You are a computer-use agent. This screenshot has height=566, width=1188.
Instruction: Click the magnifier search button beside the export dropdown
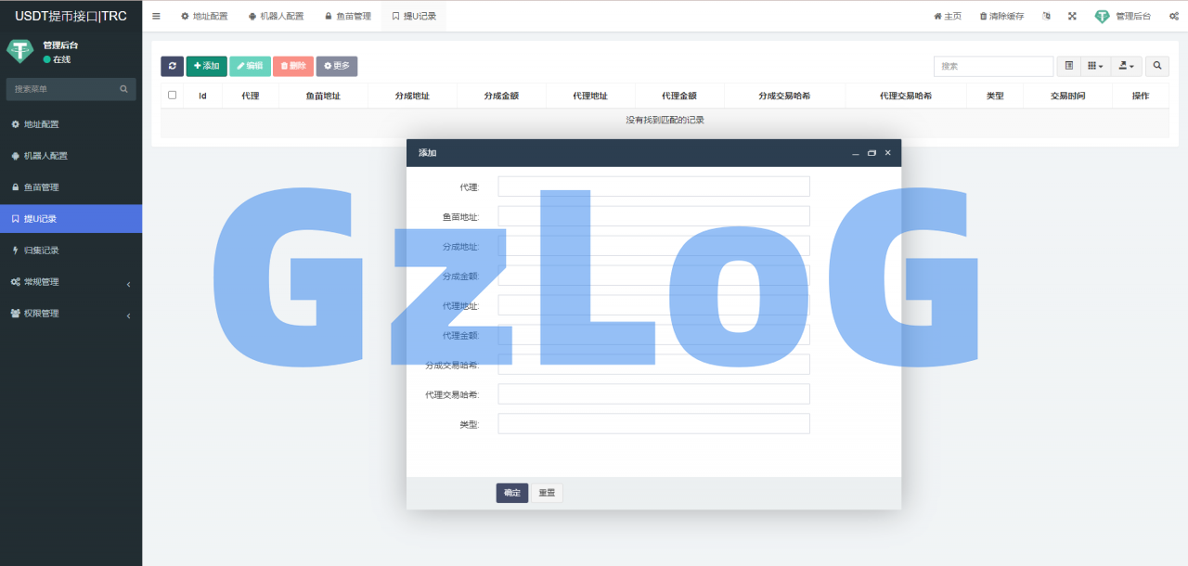pyautogui.click(x=1156, y=66)
